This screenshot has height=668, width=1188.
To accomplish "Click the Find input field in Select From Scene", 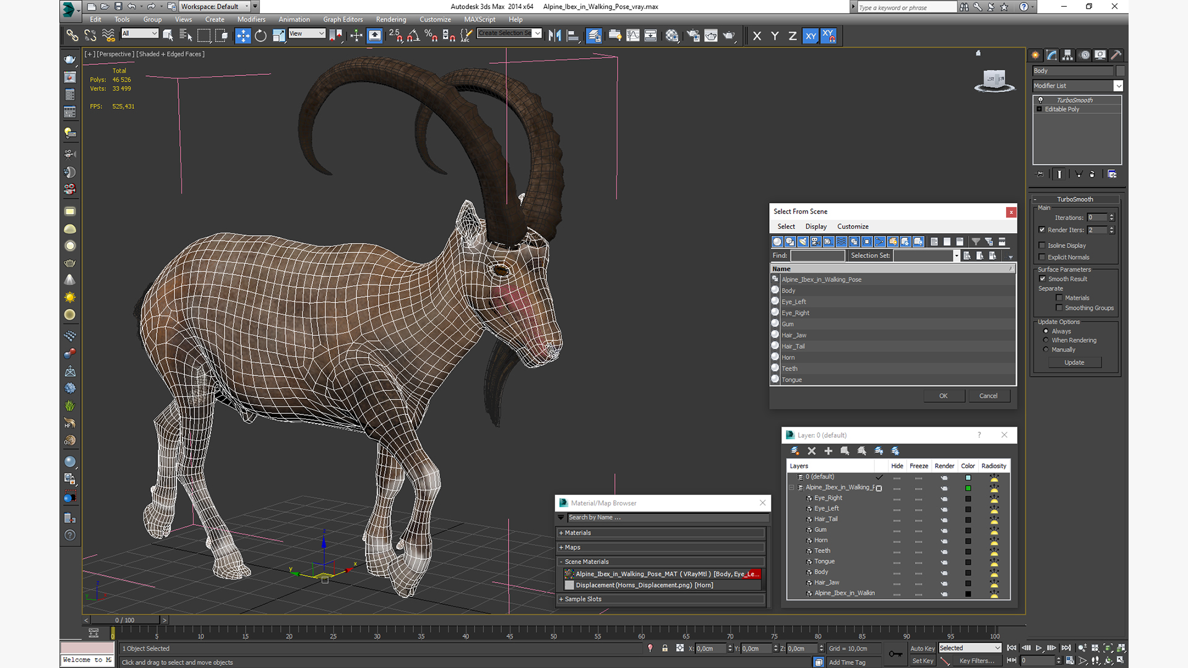I will click(817, 255).
